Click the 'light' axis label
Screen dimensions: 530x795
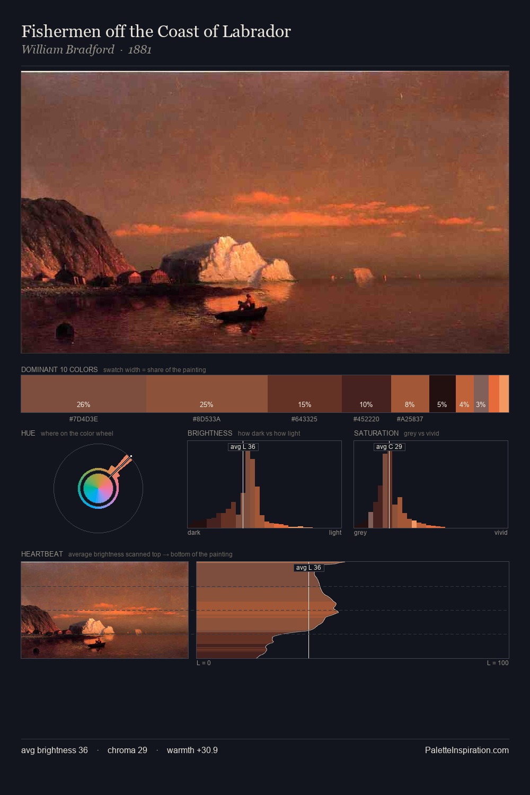[x=335, y=533]
